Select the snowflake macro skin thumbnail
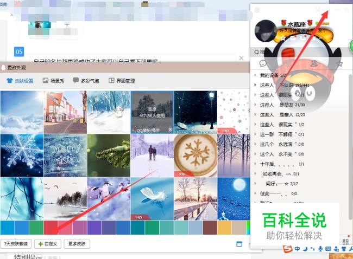Image resolution: width=353 pixels, height=259 pixels. pyautogui.click(x=22, y=156)
